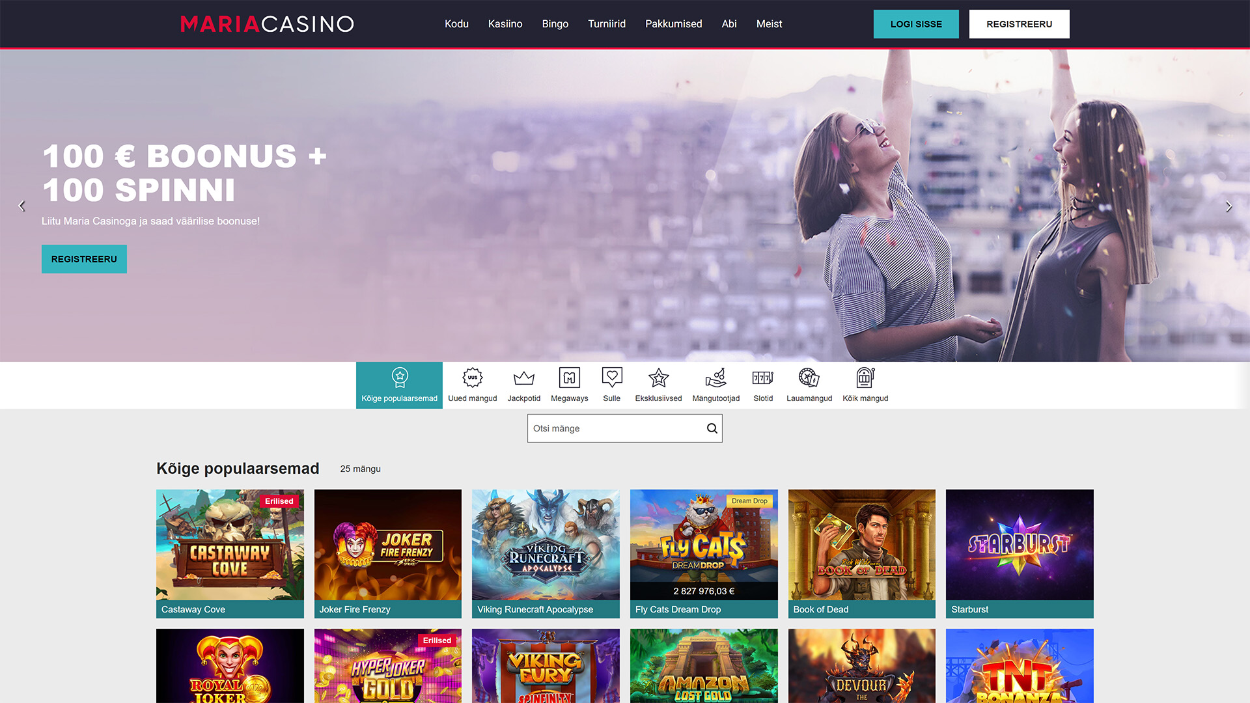Select the Uued mängud category icon
Screen dimensions: 1250x703
pyautogui.click(x=473, y=378)
